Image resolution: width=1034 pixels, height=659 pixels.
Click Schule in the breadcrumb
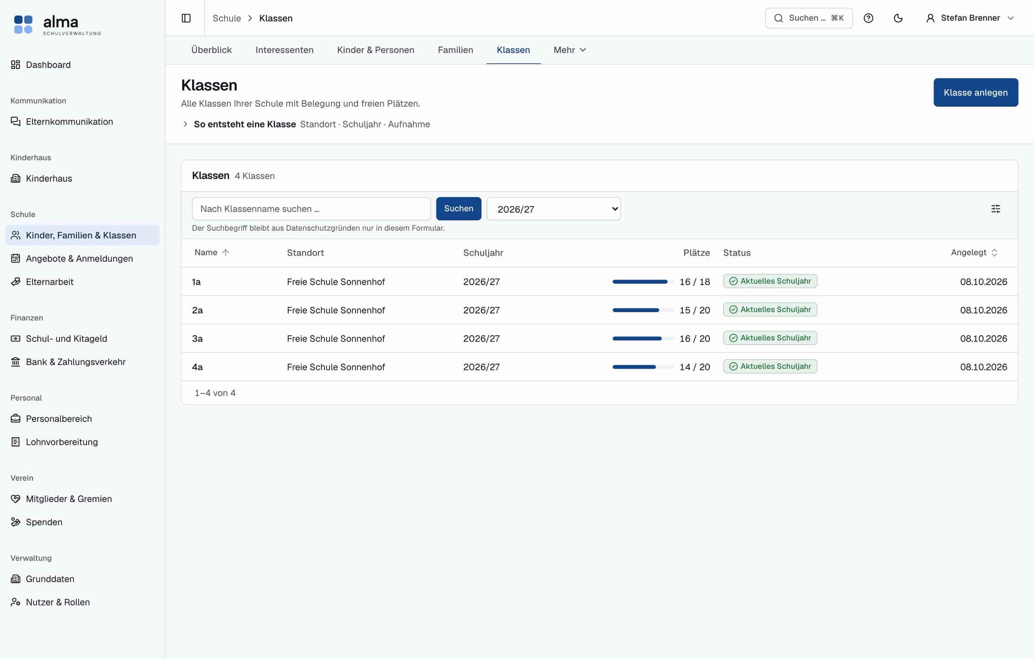[227, 18]
